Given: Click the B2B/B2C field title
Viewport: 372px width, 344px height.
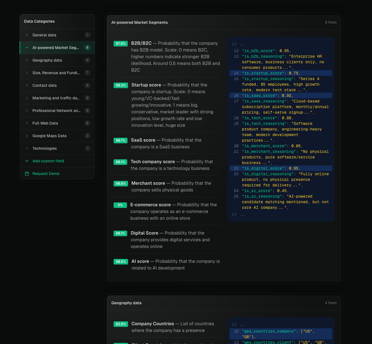Looking at the screenshot, I should point(141,43).
